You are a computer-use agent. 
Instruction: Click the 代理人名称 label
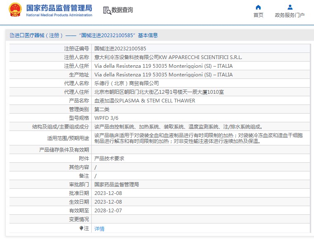(x=76, y=83)
